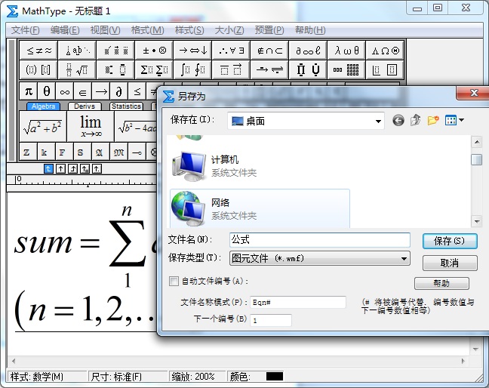Click the 取消 button

[x=450, y=263]
